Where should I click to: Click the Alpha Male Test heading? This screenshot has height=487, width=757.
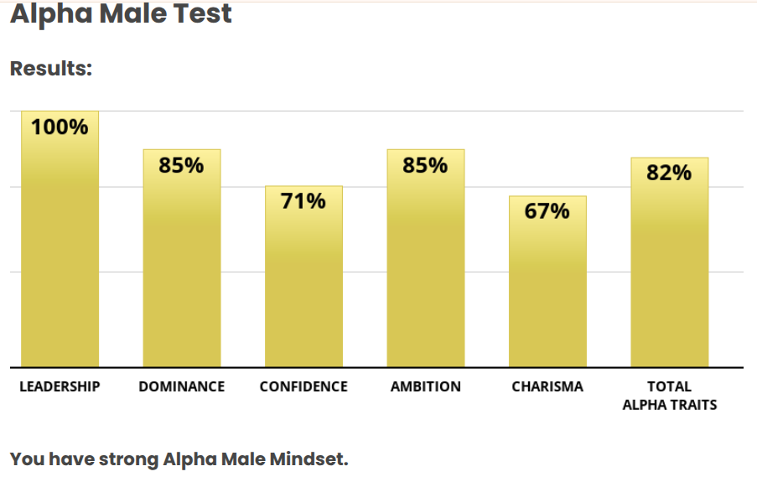(121, 14)
